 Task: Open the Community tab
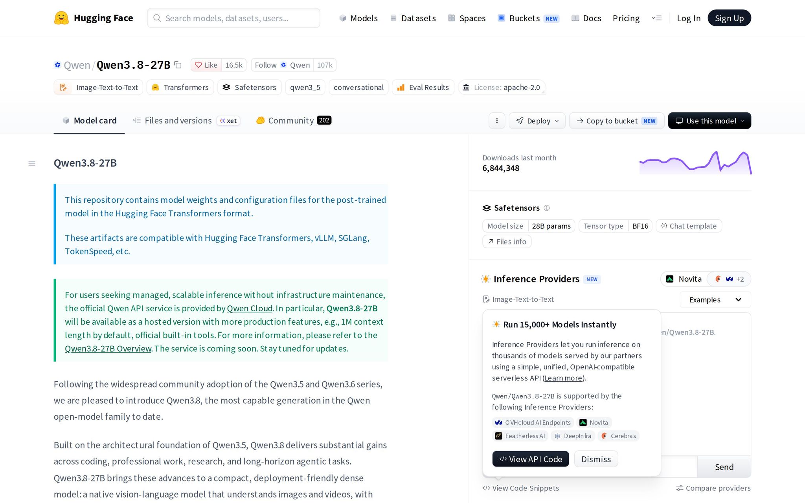(x=294, y=121)
